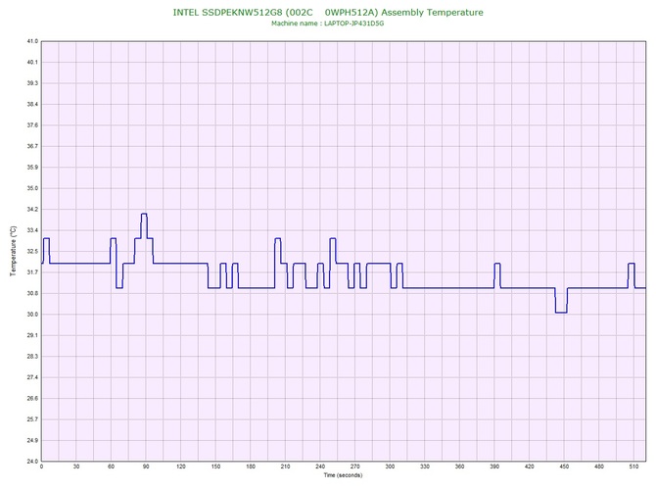Screen dimensions: 656x492
Task: Click the 300 x-axis tick label
Action: coord(390,467)
